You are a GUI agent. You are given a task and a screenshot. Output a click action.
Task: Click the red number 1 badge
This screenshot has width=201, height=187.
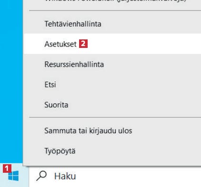tap(7, 168)
